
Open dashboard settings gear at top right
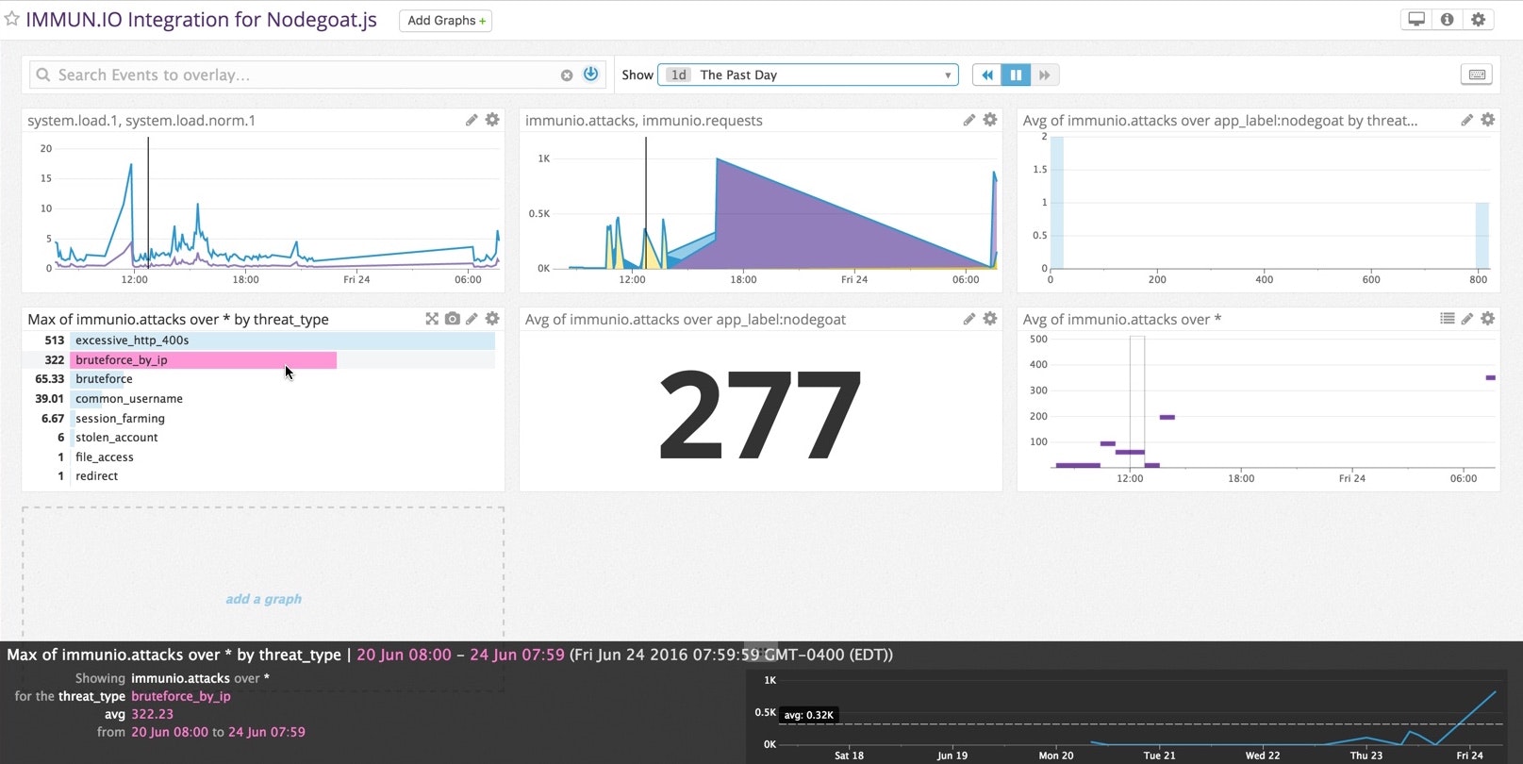tap(1478, 20)
